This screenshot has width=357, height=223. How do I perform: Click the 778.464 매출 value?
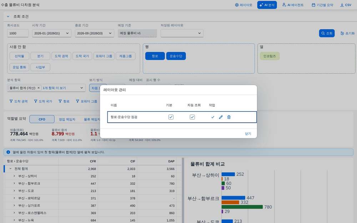pyautogui.click(x=19, y=134)
